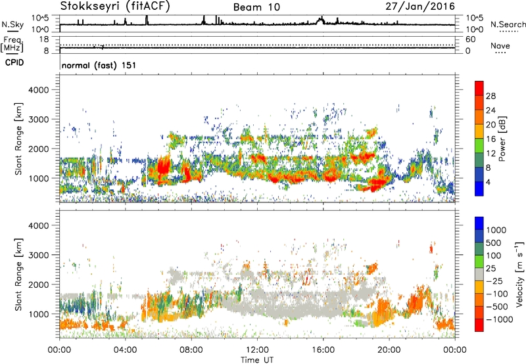Click the red segment of Power colorbar
Screen dimensions: 526x364
click(x=479, y=89)
